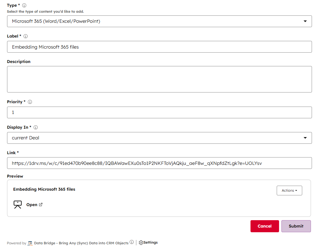The width and height of the screenshot is (317, 250).
Task: Open the Display In dropdown
Action: point(159,138)
